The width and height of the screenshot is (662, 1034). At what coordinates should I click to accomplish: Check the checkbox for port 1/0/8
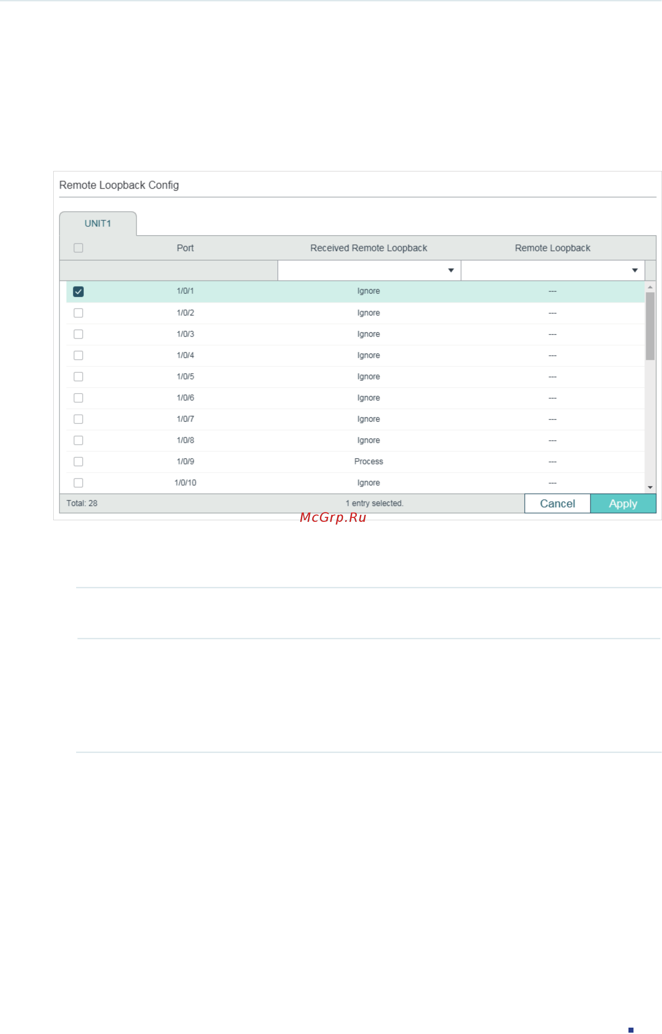78,441
